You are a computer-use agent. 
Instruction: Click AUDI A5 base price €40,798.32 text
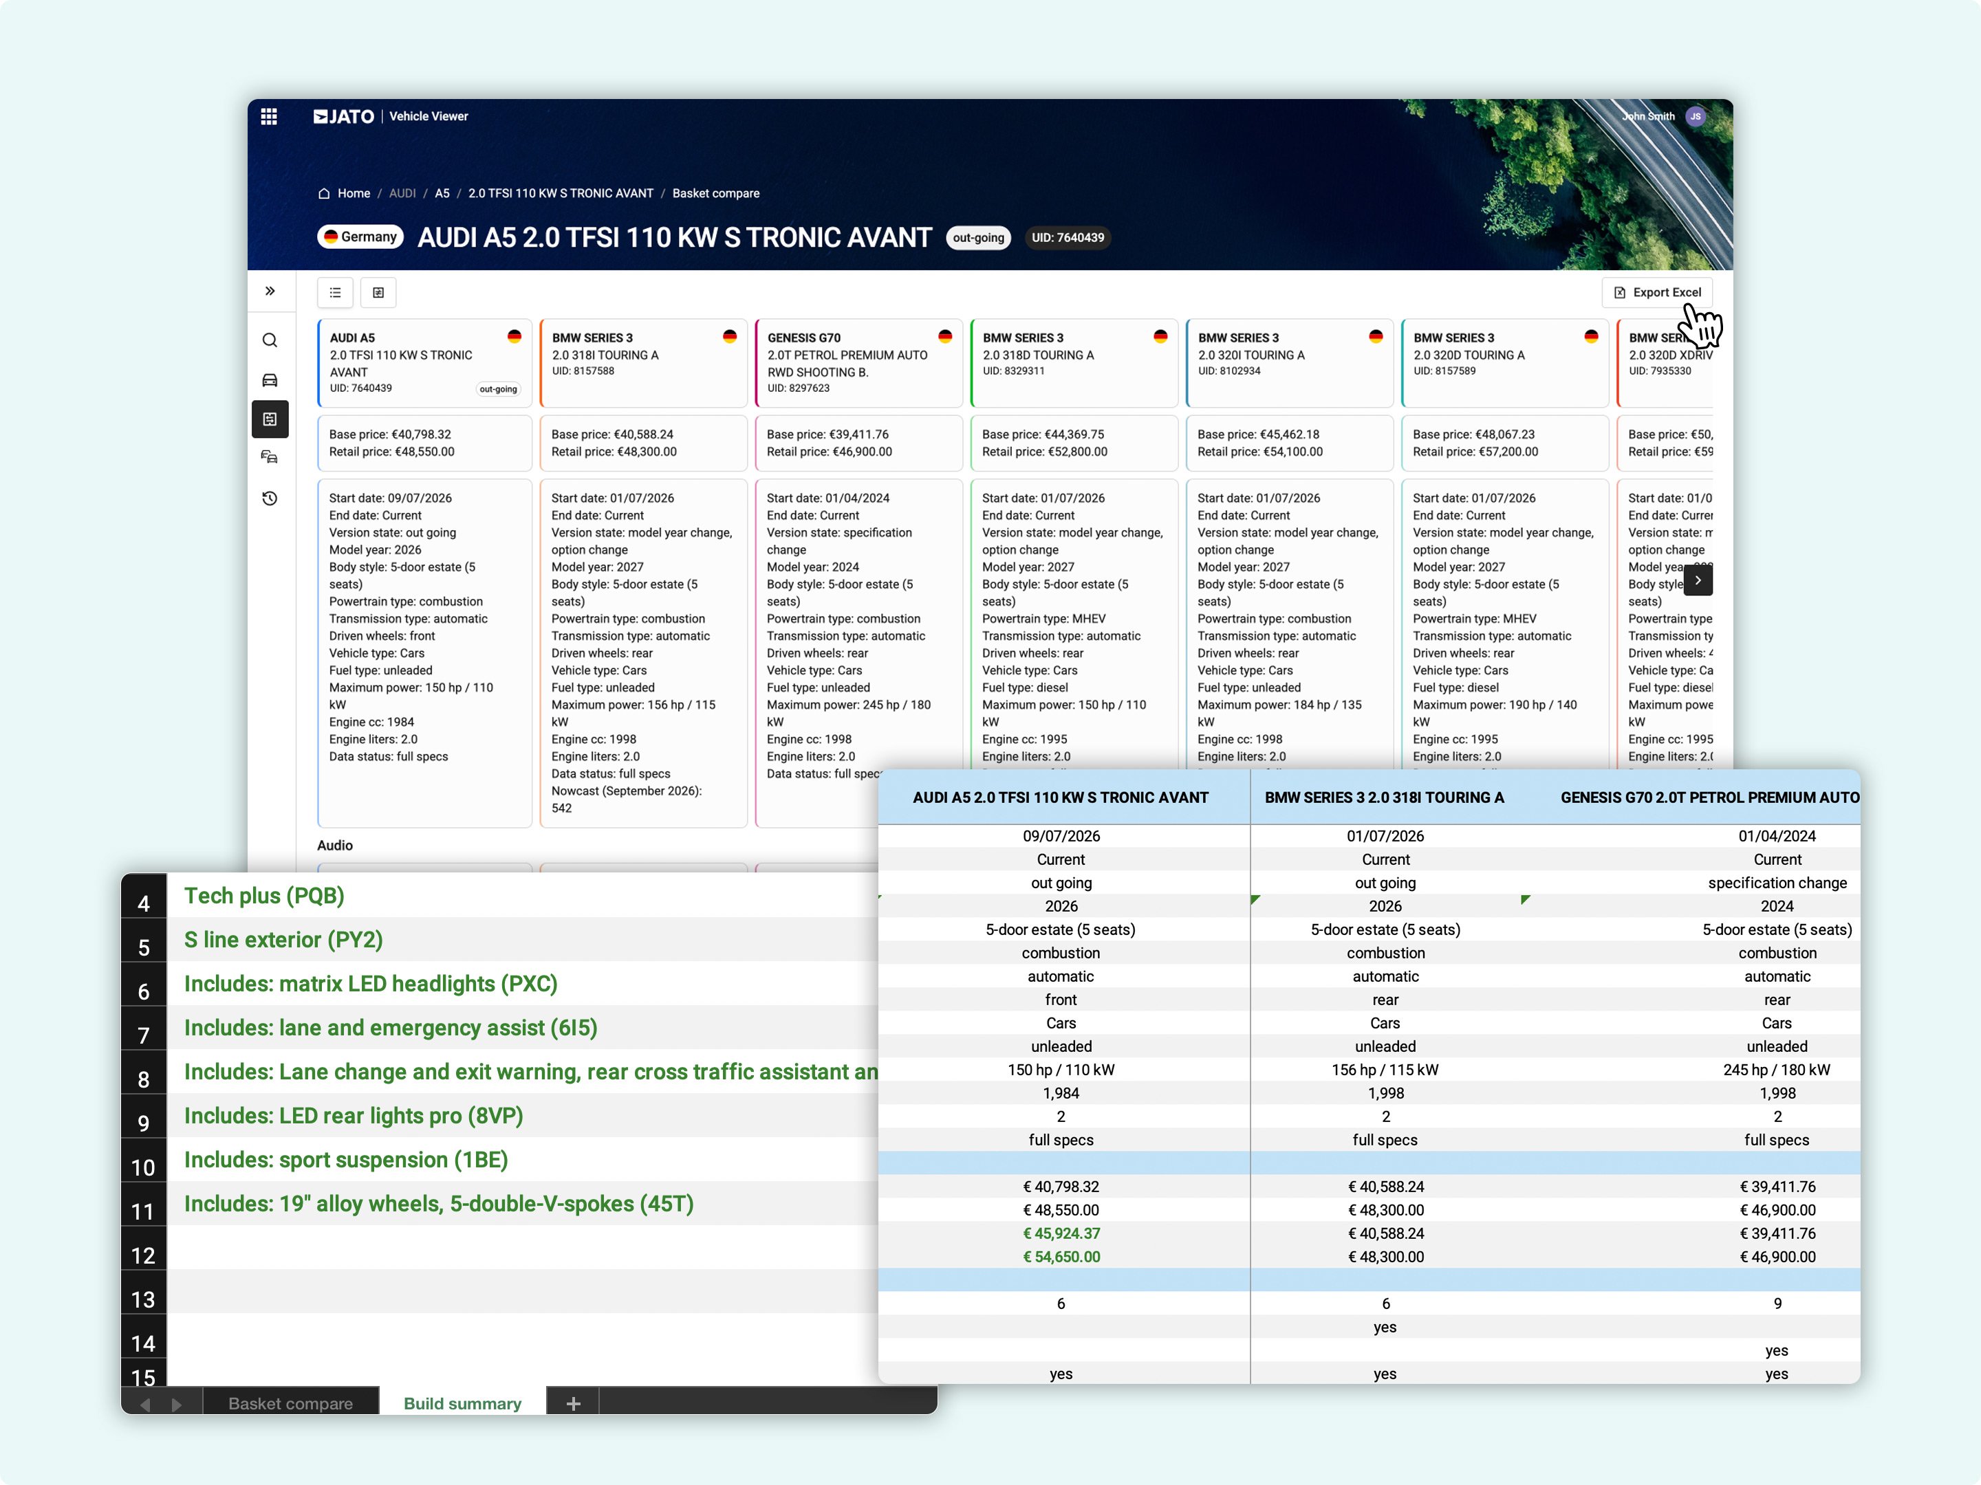coord(391,435)
